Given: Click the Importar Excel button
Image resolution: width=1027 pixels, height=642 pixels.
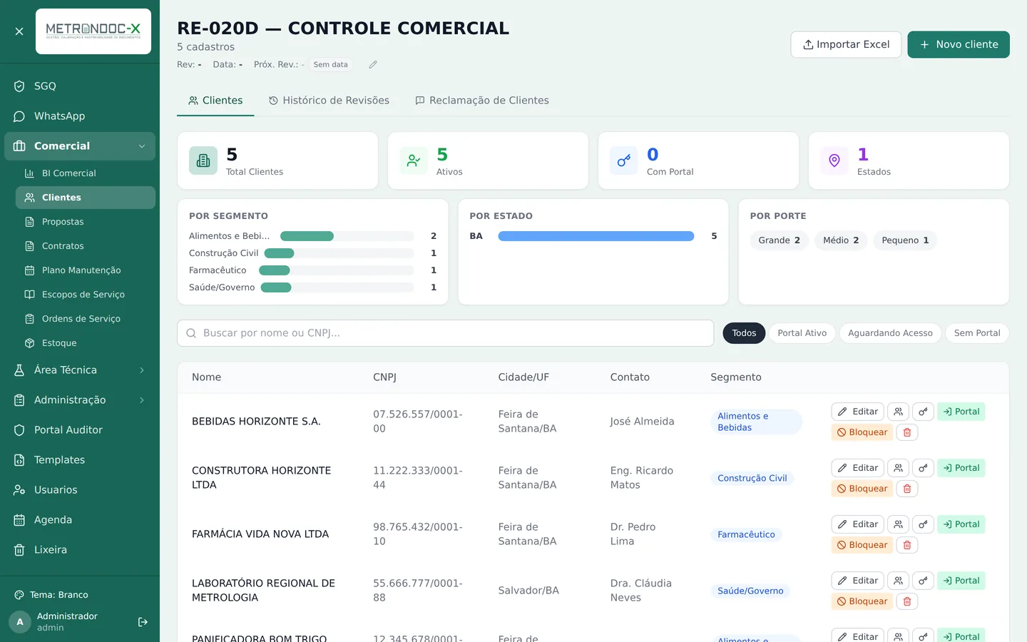Looking at the screenshot, I should pyautogui.click(x=846, y=44).
